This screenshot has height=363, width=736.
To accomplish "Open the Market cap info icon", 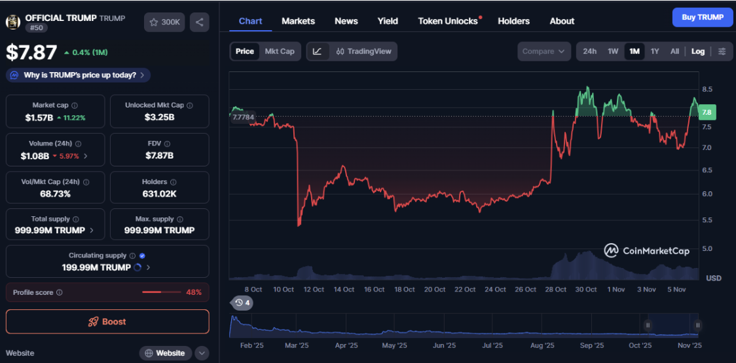I will coord(74,105).
